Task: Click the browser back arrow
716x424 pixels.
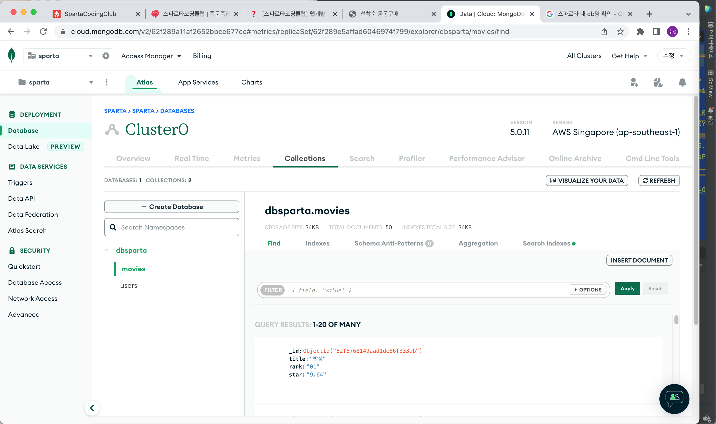Action: tap(11, 31)
